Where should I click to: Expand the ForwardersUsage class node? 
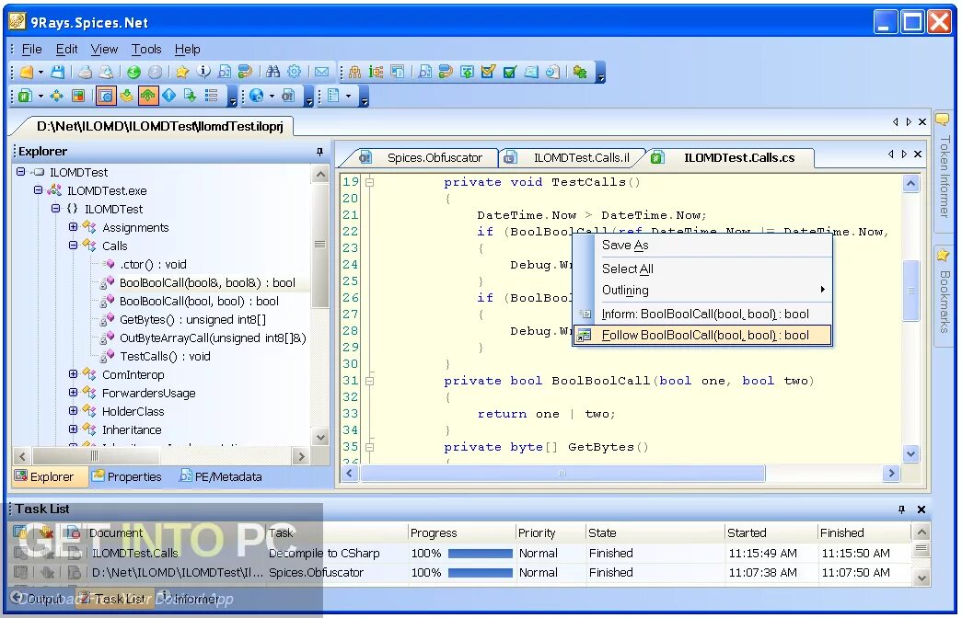(x=73, y=392)
